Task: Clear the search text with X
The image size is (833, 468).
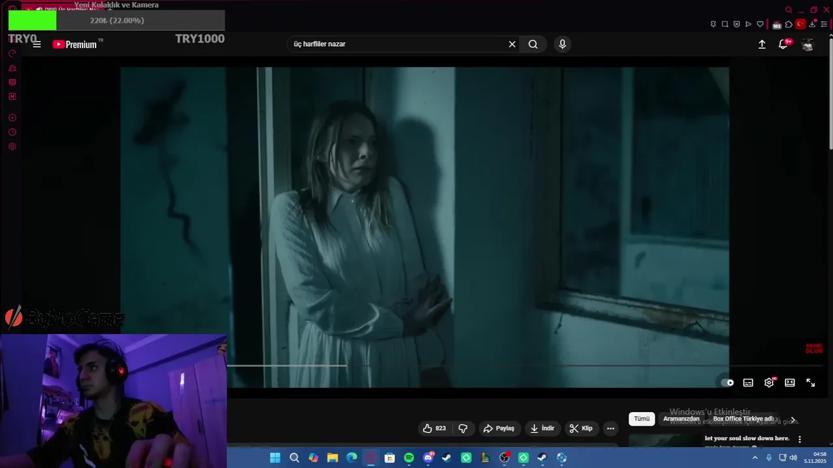Action: tap(512, 44)
